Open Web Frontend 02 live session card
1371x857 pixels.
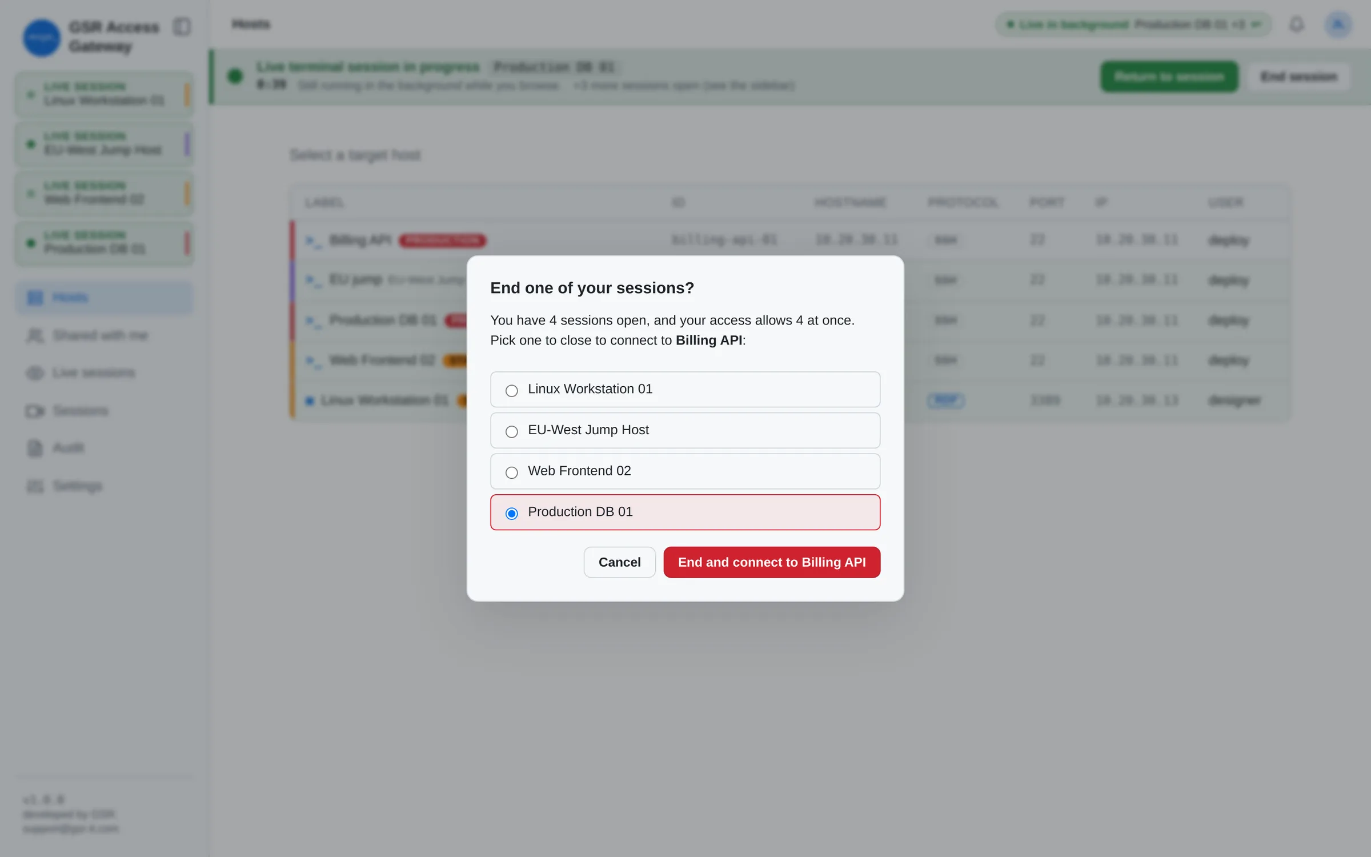(x=104, y=194)
